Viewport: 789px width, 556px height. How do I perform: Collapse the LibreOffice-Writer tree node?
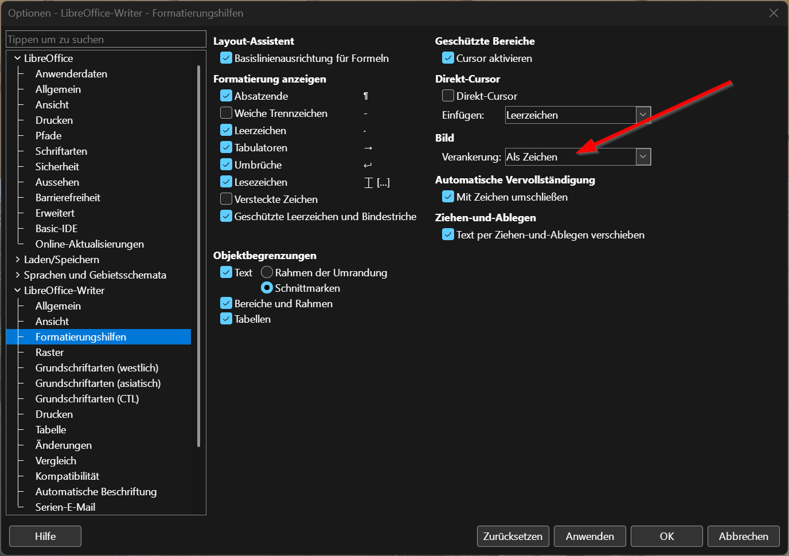coord(18,291)
